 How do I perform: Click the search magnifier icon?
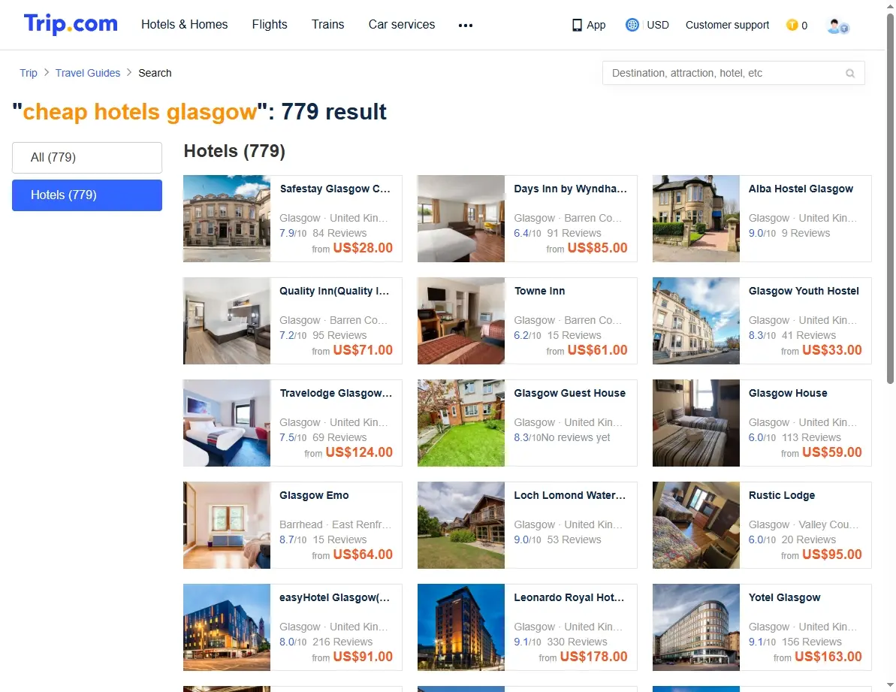[850, 73]
